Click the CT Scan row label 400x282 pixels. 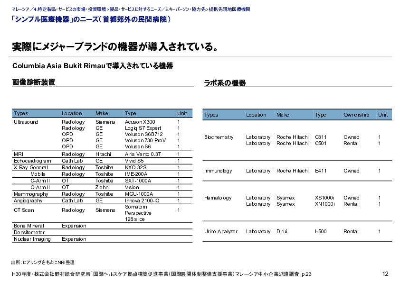[x=24, y=210]
